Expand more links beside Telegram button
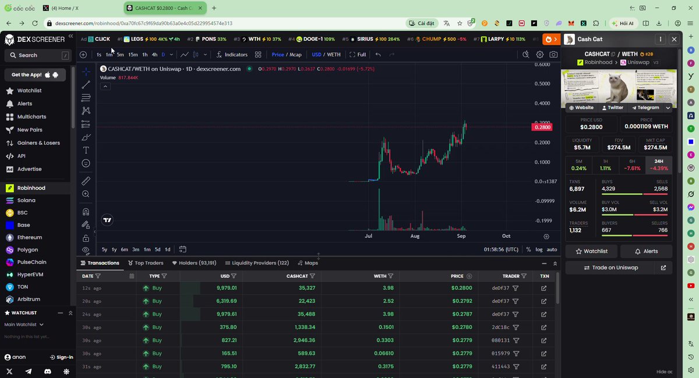This screenshot has width=699, height=378. click(x=668, y=108)
